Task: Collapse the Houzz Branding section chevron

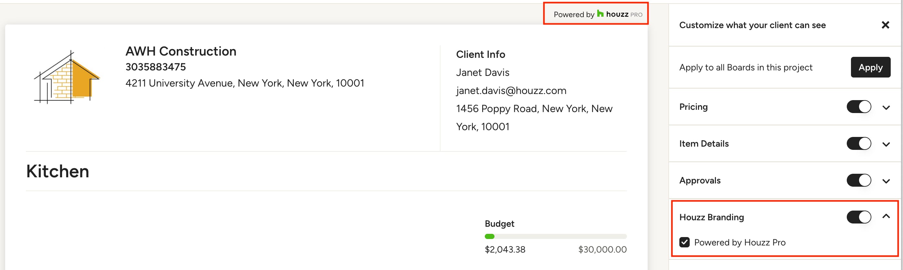Action: click(886, 216)
